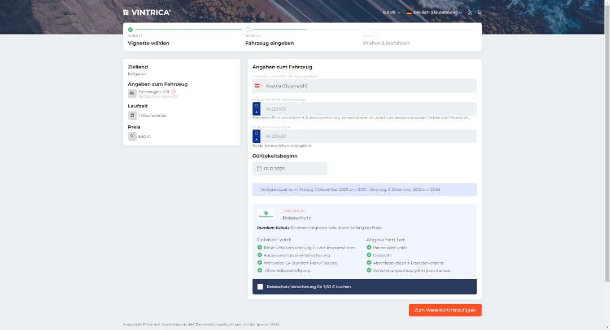610x330 pixels.
Task: Tick the Reiseschutz Versicherung booking checkbox
Action: 260,286
